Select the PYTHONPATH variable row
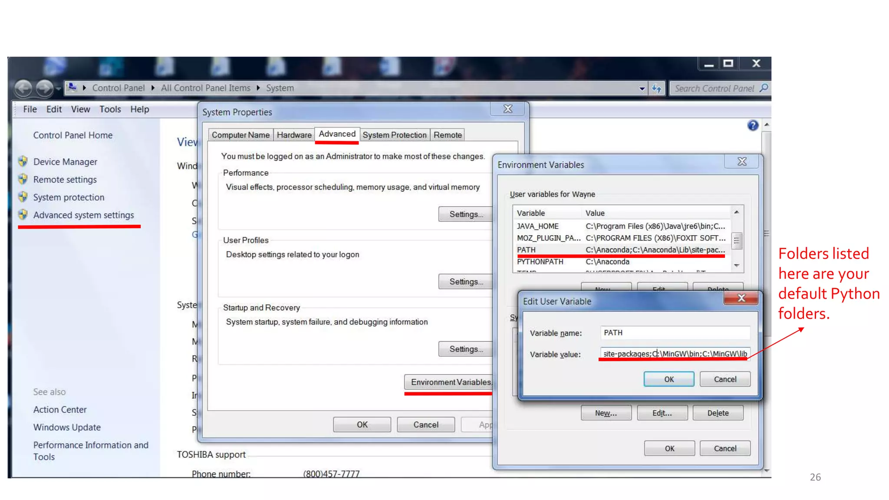 point(540,262)
